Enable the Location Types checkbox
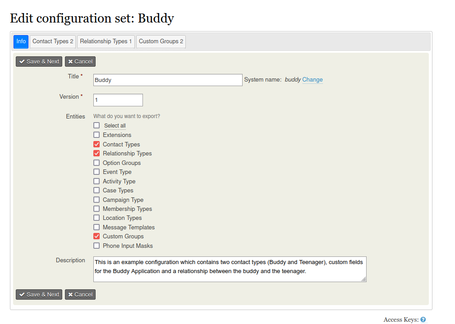Image resolution: width=455 pixels, height=324 pixels. (x=97, y=218)
